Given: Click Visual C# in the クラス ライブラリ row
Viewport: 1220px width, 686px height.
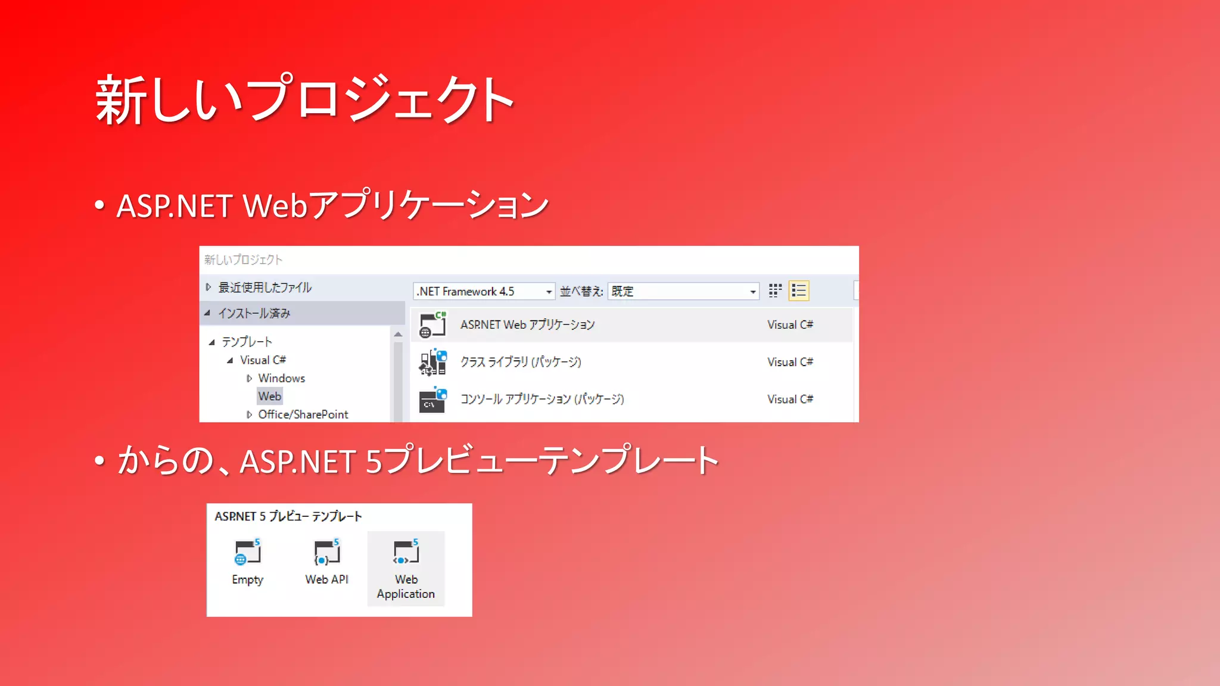Looking at the screenshot, I should (x=790, y=362).
